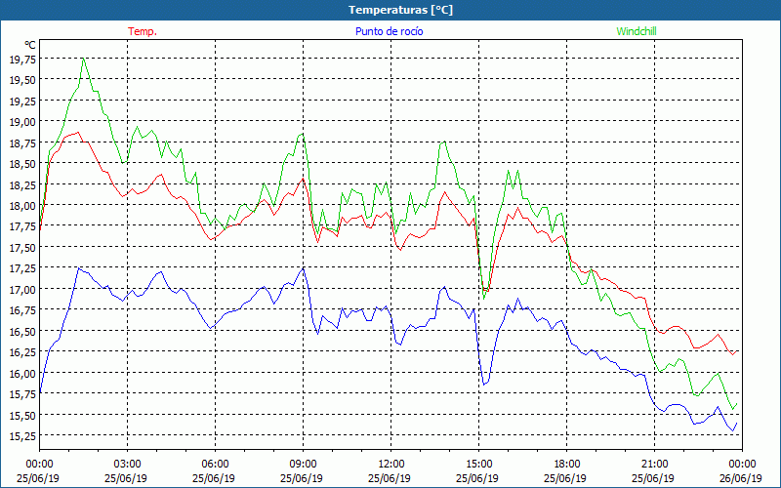
Task: Click the 18:00 time axis label
Action: [x=567, y=465]
